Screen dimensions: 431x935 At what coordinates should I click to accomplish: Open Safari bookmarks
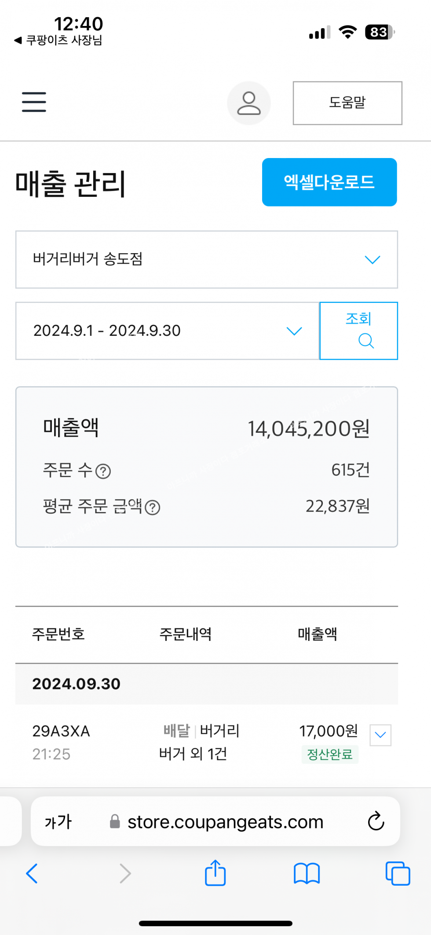[x=307, y=873]
